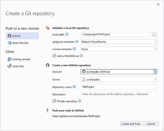
Task: Choose the Existing remote option
Action: click(19, 59)
